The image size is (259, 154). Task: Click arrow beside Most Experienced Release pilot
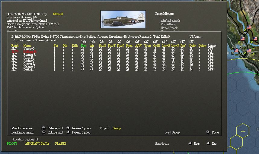click(43, 128)
